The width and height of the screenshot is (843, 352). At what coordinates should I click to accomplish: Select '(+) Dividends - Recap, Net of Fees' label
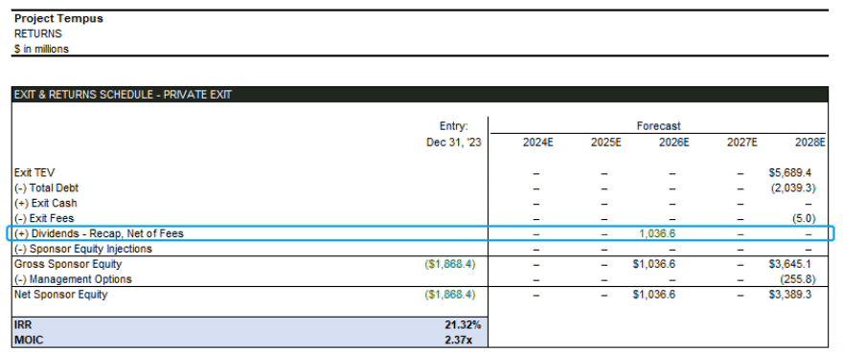[99, 233]
